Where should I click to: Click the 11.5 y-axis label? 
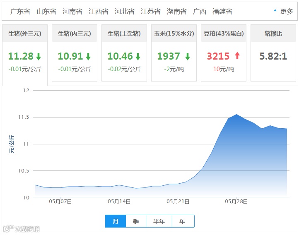[x=24, y=117]
